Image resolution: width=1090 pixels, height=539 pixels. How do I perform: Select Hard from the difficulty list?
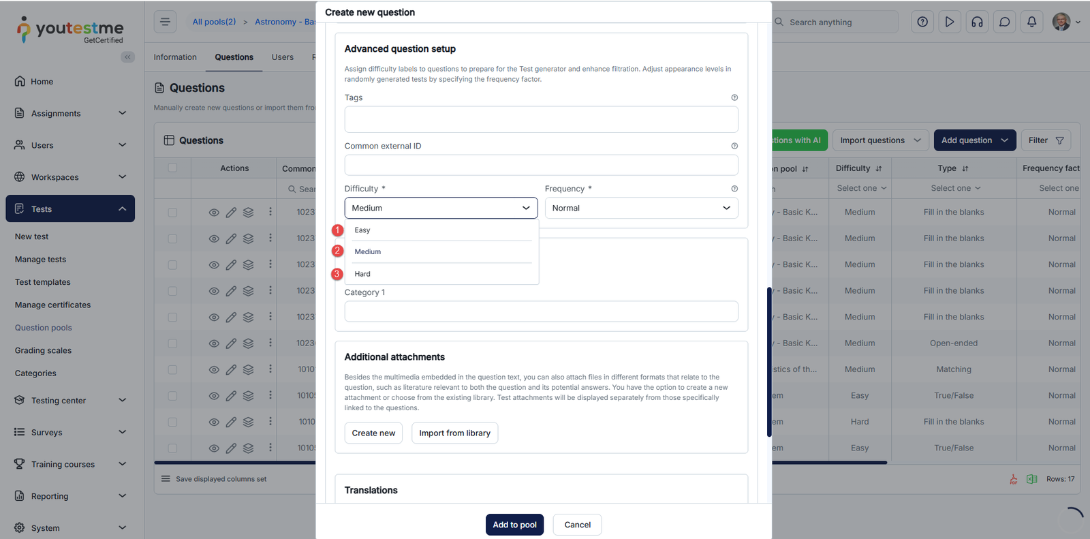(362, 274)
